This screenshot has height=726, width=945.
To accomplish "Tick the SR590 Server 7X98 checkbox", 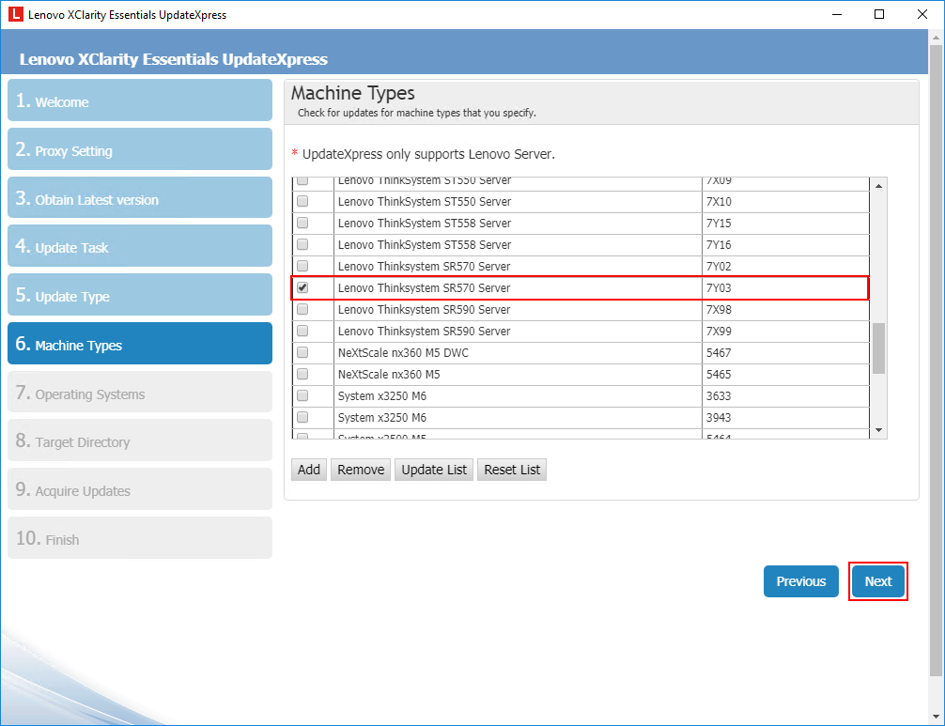I will 302,310.
